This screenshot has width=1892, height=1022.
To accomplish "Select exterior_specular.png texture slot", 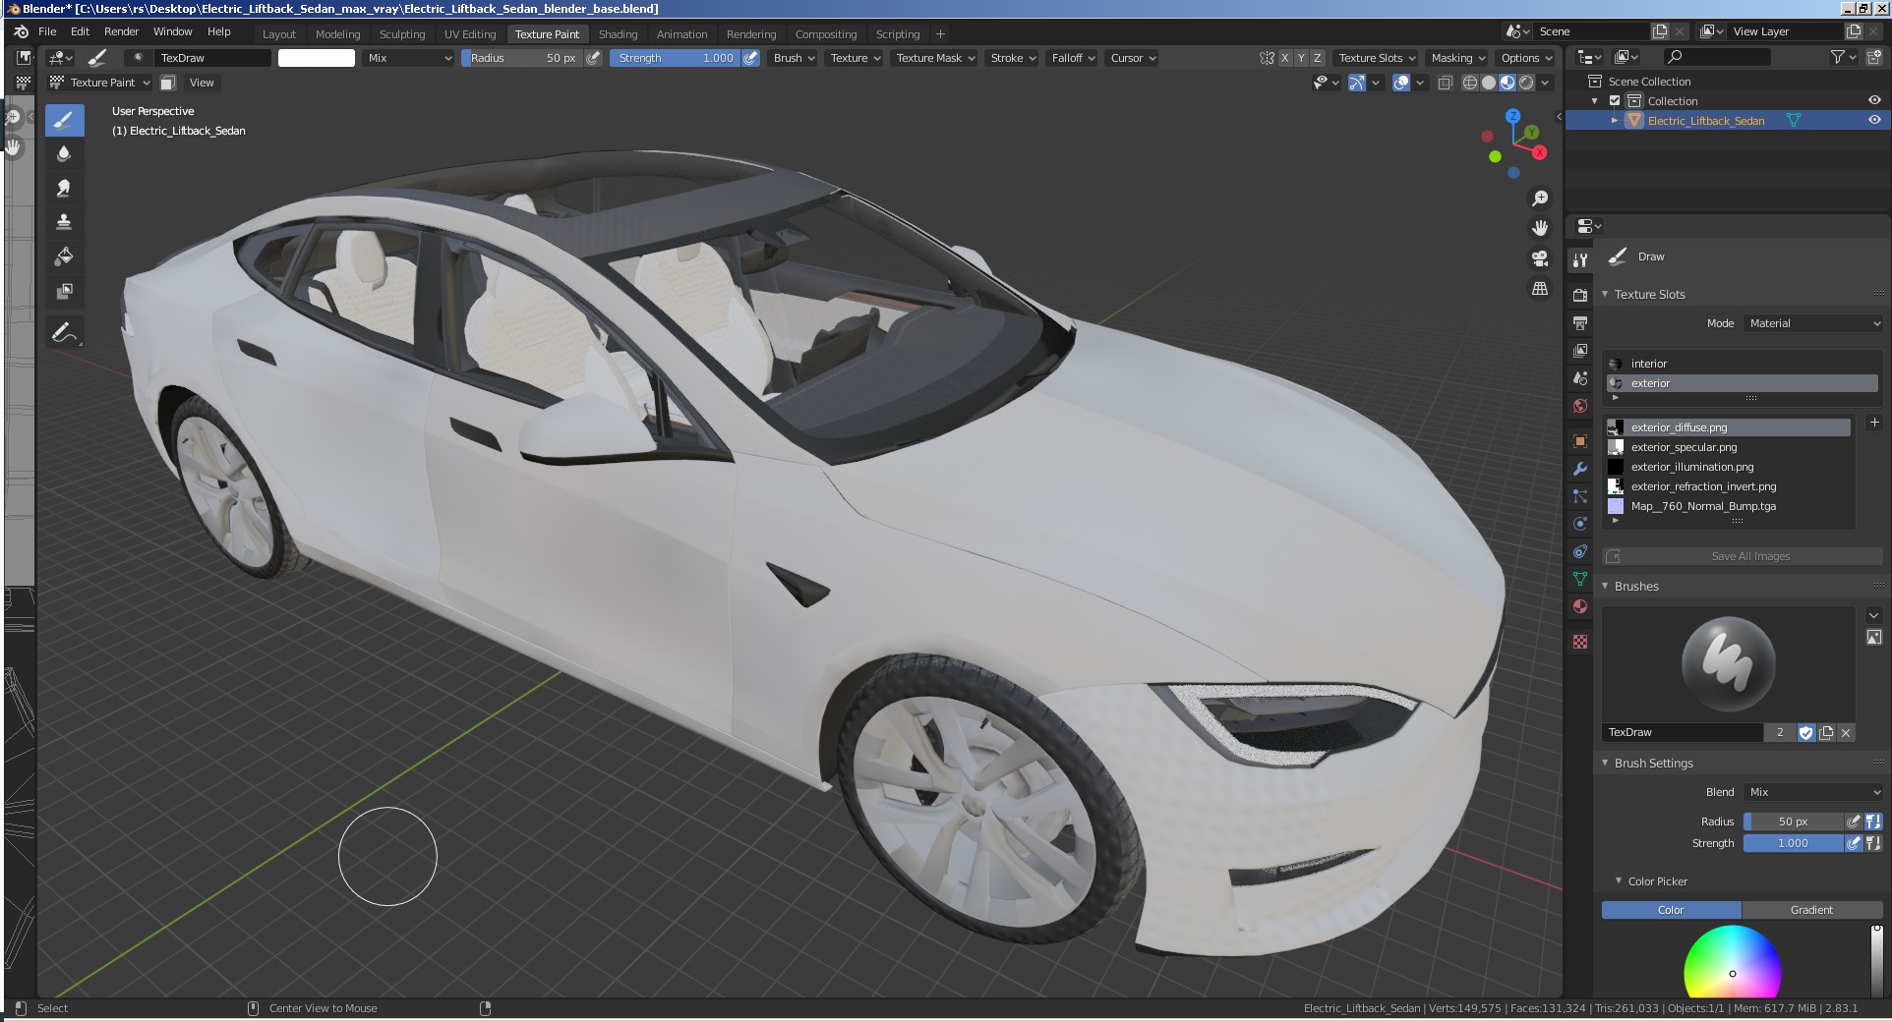I will pos(1728,447).
